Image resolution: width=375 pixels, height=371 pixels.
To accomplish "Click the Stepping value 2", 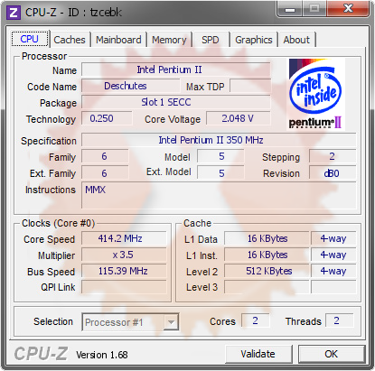I will tap(333, 156).
